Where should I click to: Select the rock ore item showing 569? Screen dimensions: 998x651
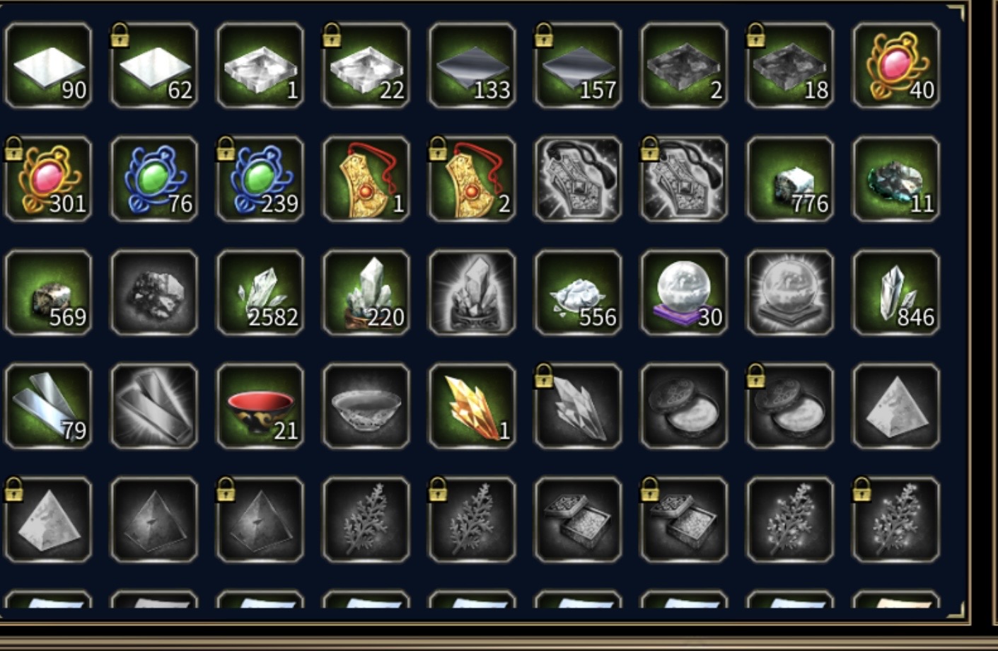(48, 292)
